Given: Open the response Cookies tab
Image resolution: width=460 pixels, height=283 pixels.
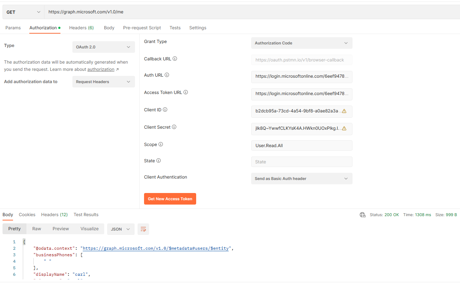Looking at the screenshot, I should point(27,215).
